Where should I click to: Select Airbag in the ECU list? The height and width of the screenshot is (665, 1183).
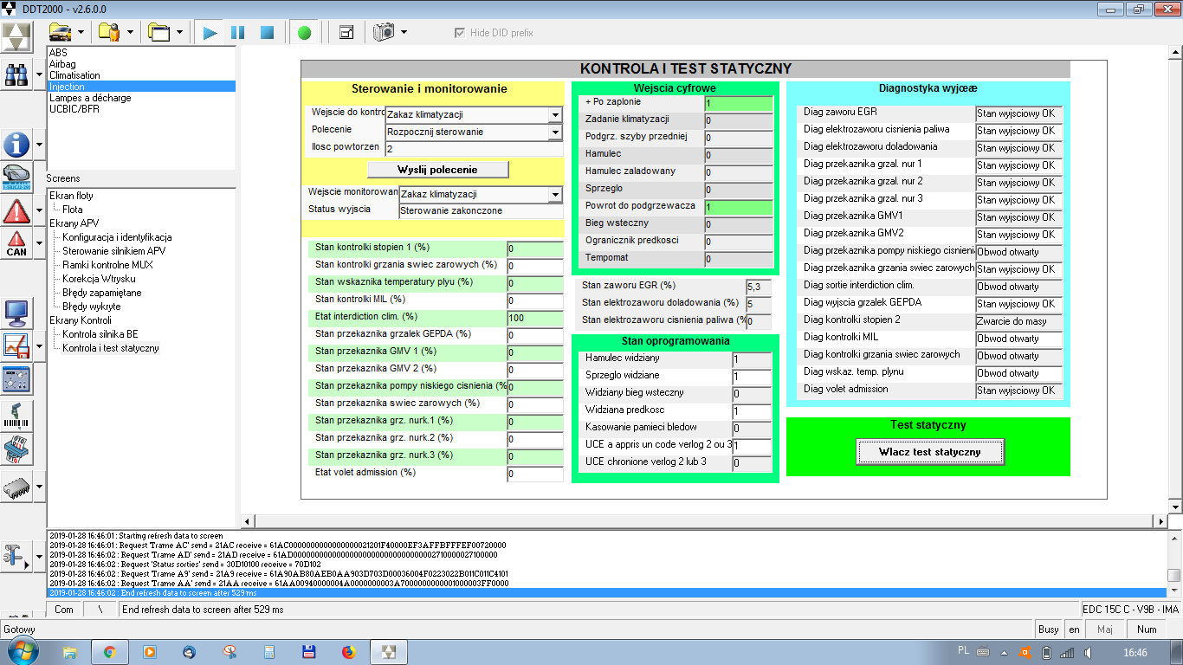click(x=62, y=64)
